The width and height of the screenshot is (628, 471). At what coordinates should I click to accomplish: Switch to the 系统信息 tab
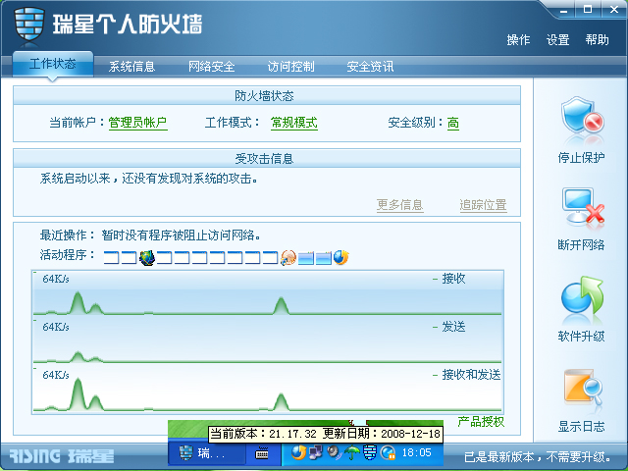(131, 67)
